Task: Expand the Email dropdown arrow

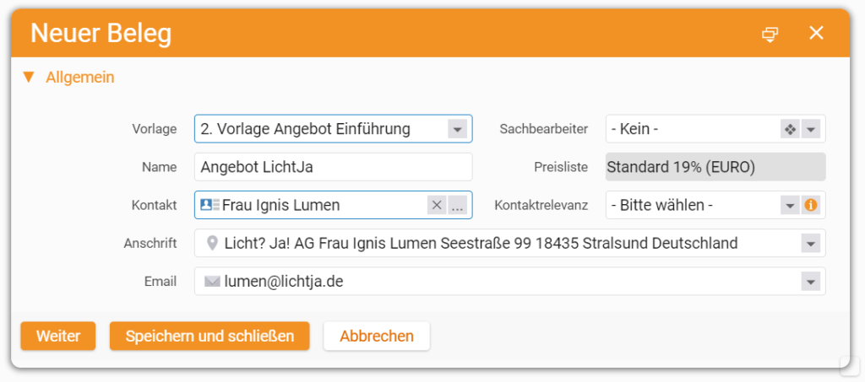Action: click(810, 282)
